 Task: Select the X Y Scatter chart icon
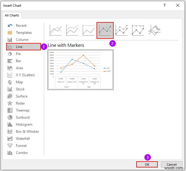click(10, 75)
